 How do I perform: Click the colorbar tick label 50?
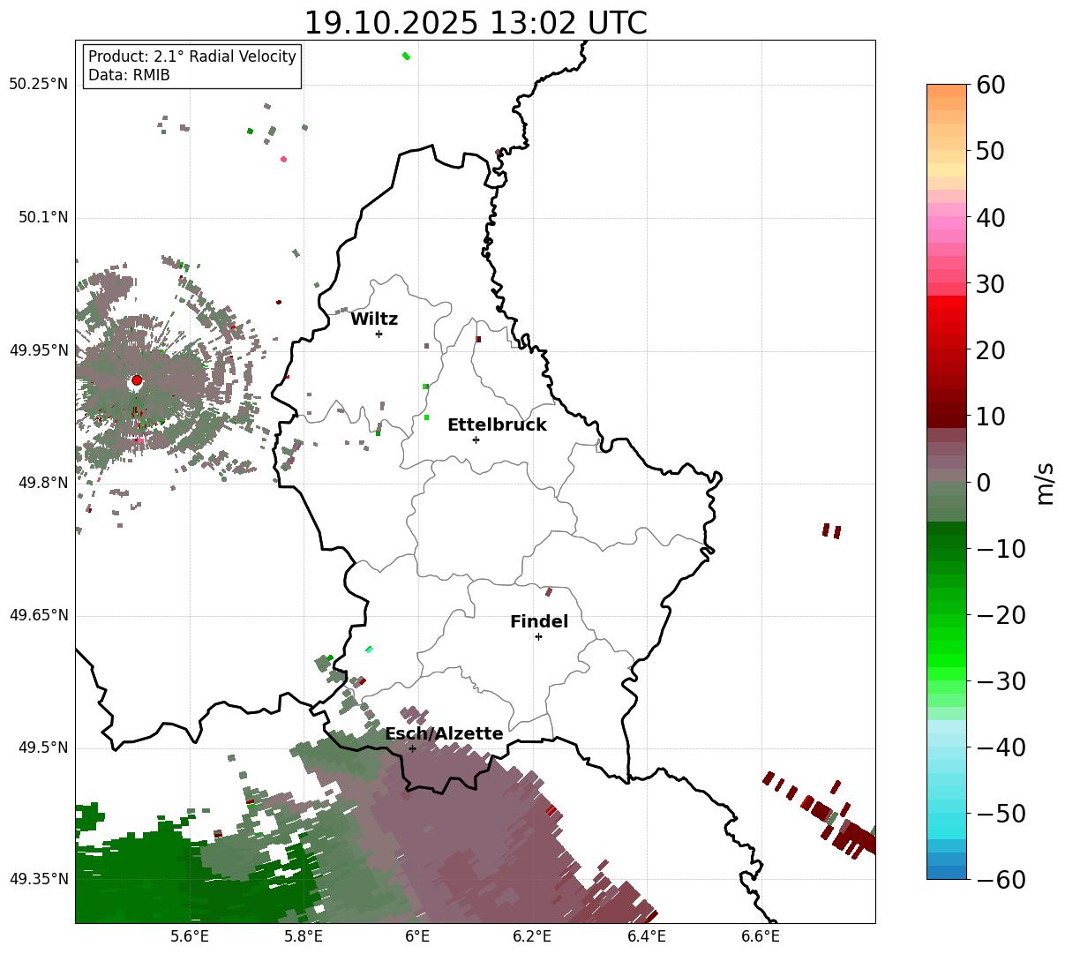coord(992,151)
